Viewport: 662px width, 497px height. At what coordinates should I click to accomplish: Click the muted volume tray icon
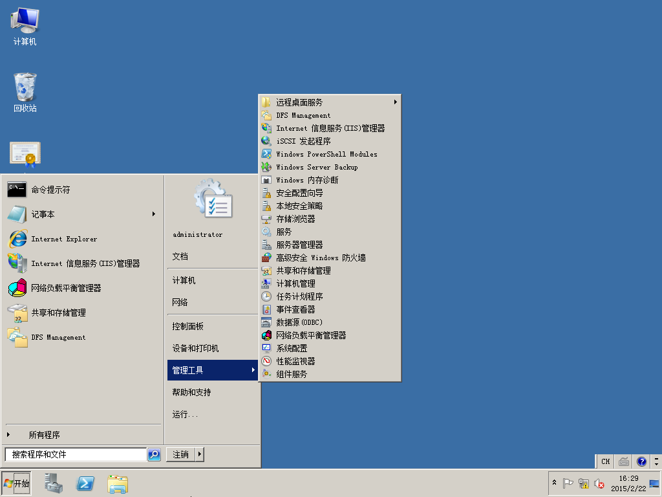(599, 483)
